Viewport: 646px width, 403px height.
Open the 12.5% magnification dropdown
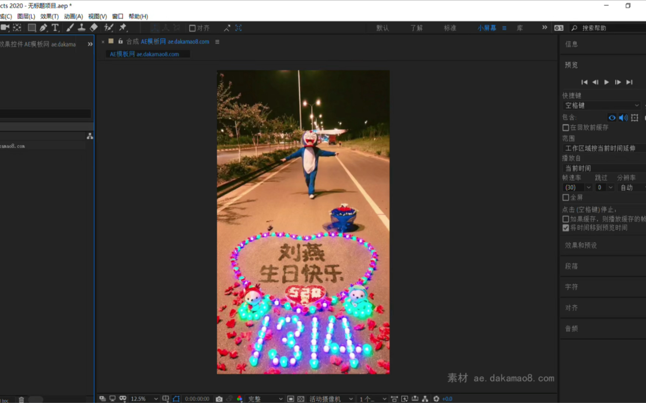(144, 399)
